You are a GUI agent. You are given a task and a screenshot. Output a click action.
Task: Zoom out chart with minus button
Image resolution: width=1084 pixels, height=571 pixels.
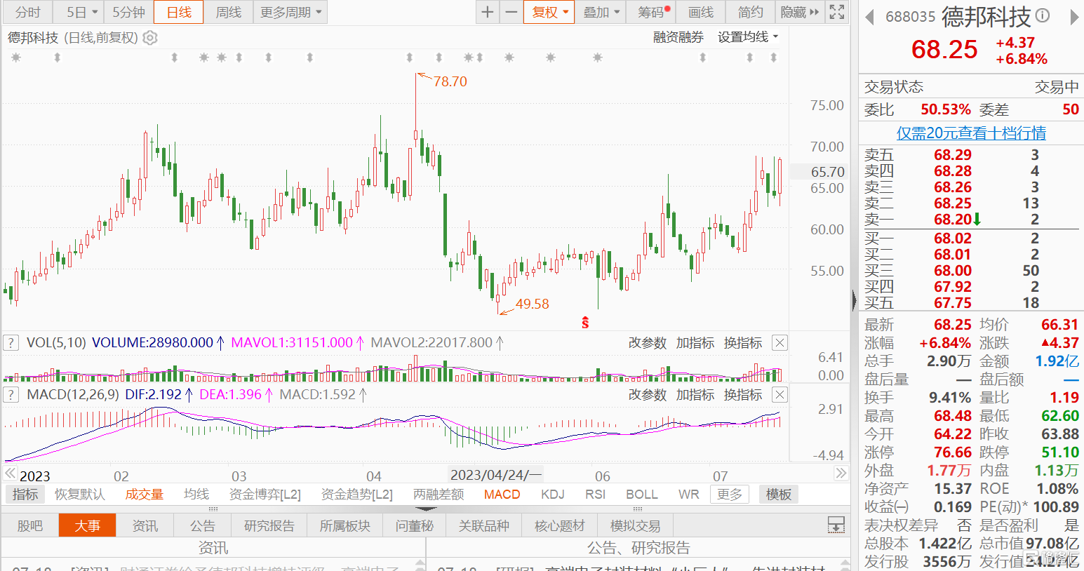511,12
